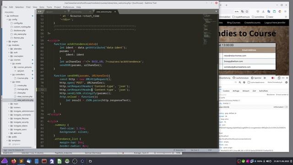Switch to the view_welcome.php editor tab
The width and height of the screenshot is (293, 165).
(x=104, y=12)
